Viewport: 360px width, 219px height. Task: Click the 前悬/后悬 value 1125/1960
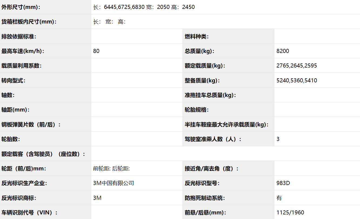pos(290,213)
